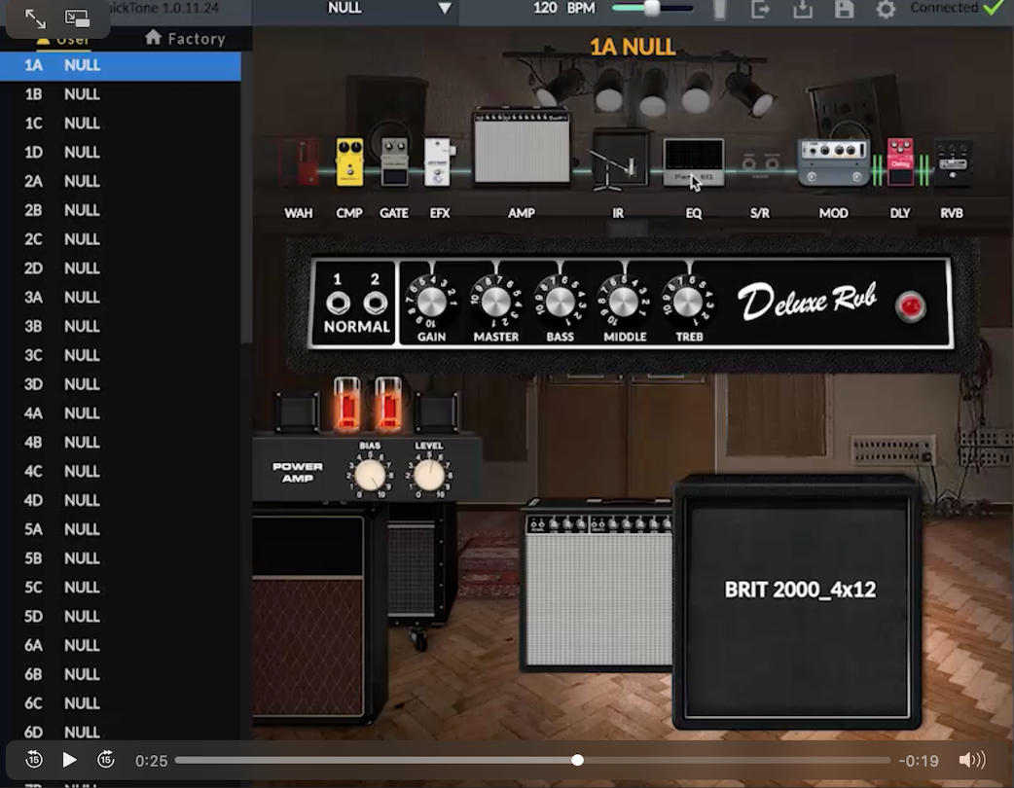Screen dimensions: 1014x788
Task: Select the AMP block in the signal chain
Action: click(522, 146)
